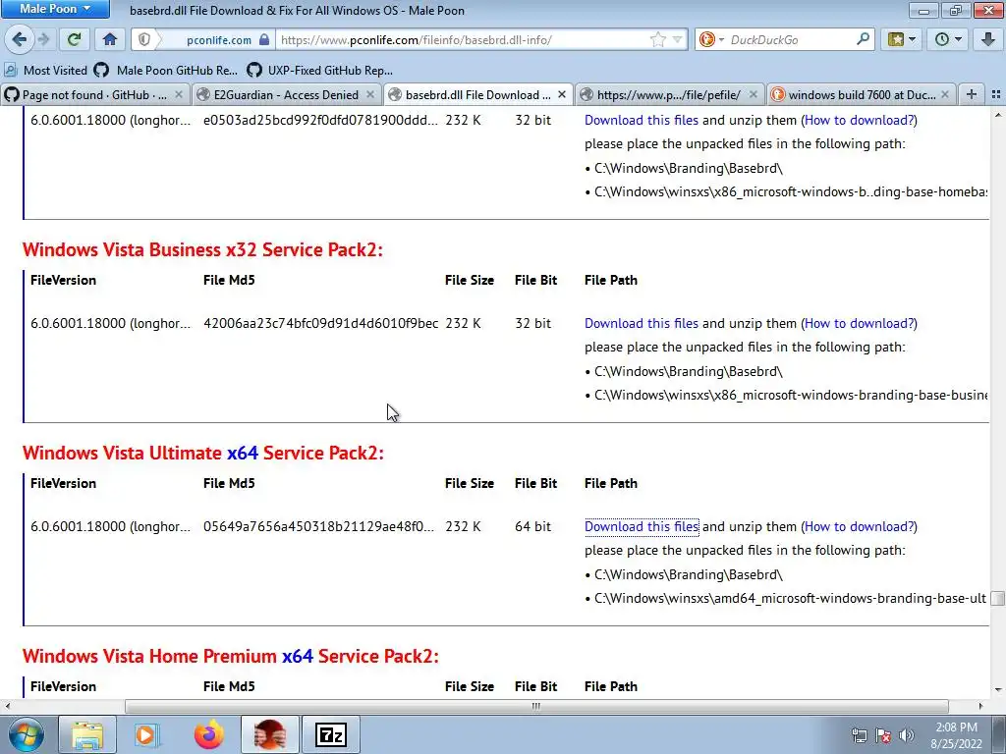Open Male Poon GitHub Re... bookmark
The width and height of the screenshot is (1006, 754).
pos(165,71)
